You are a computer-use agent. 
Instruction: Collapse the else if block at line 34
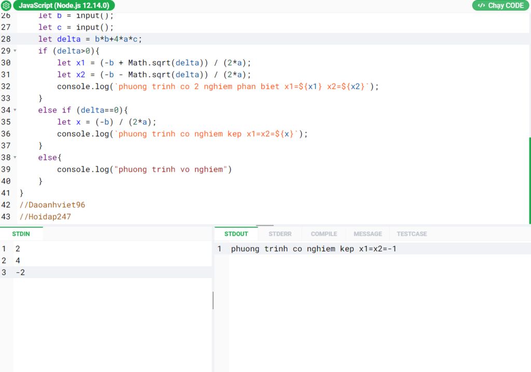(15, 110)
